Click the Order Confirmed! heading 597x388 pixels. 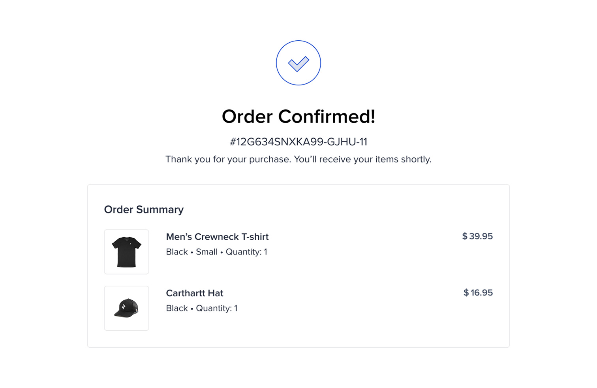pyautogui.click(x=298, y=117)
